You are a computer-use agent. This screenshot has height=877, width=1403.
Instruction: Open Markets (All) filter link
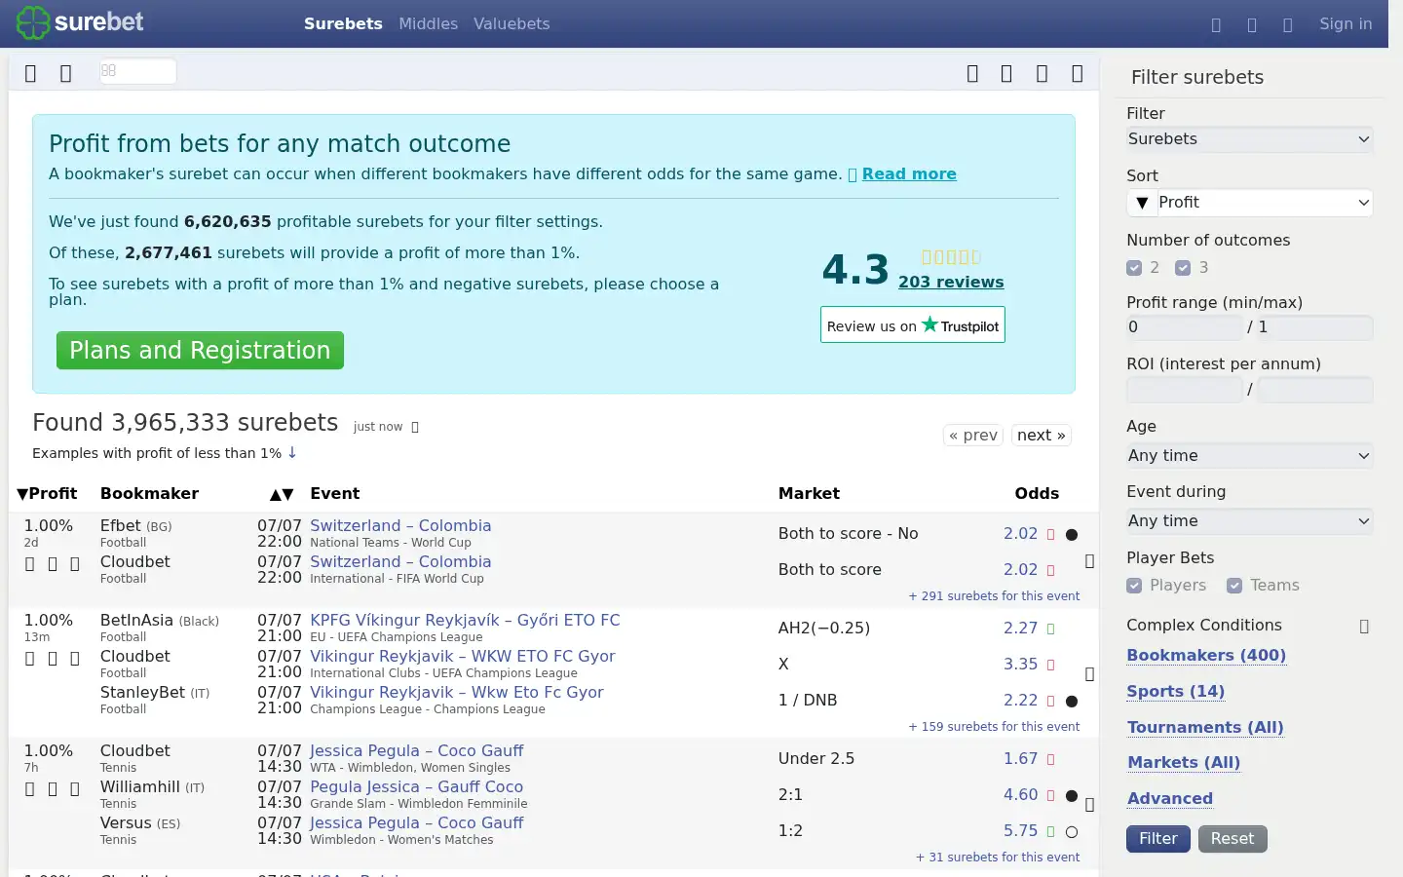point(1184,763)
